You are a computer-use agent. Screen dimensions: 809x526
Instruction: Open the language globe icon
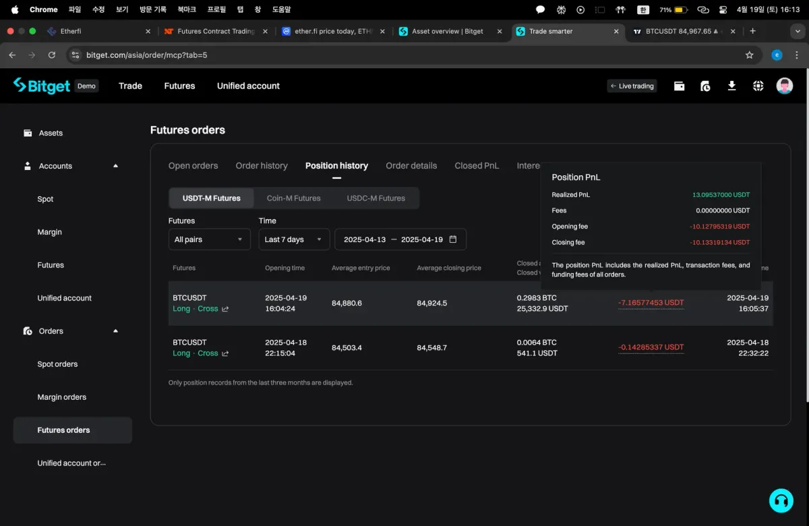tap(758, 86)
